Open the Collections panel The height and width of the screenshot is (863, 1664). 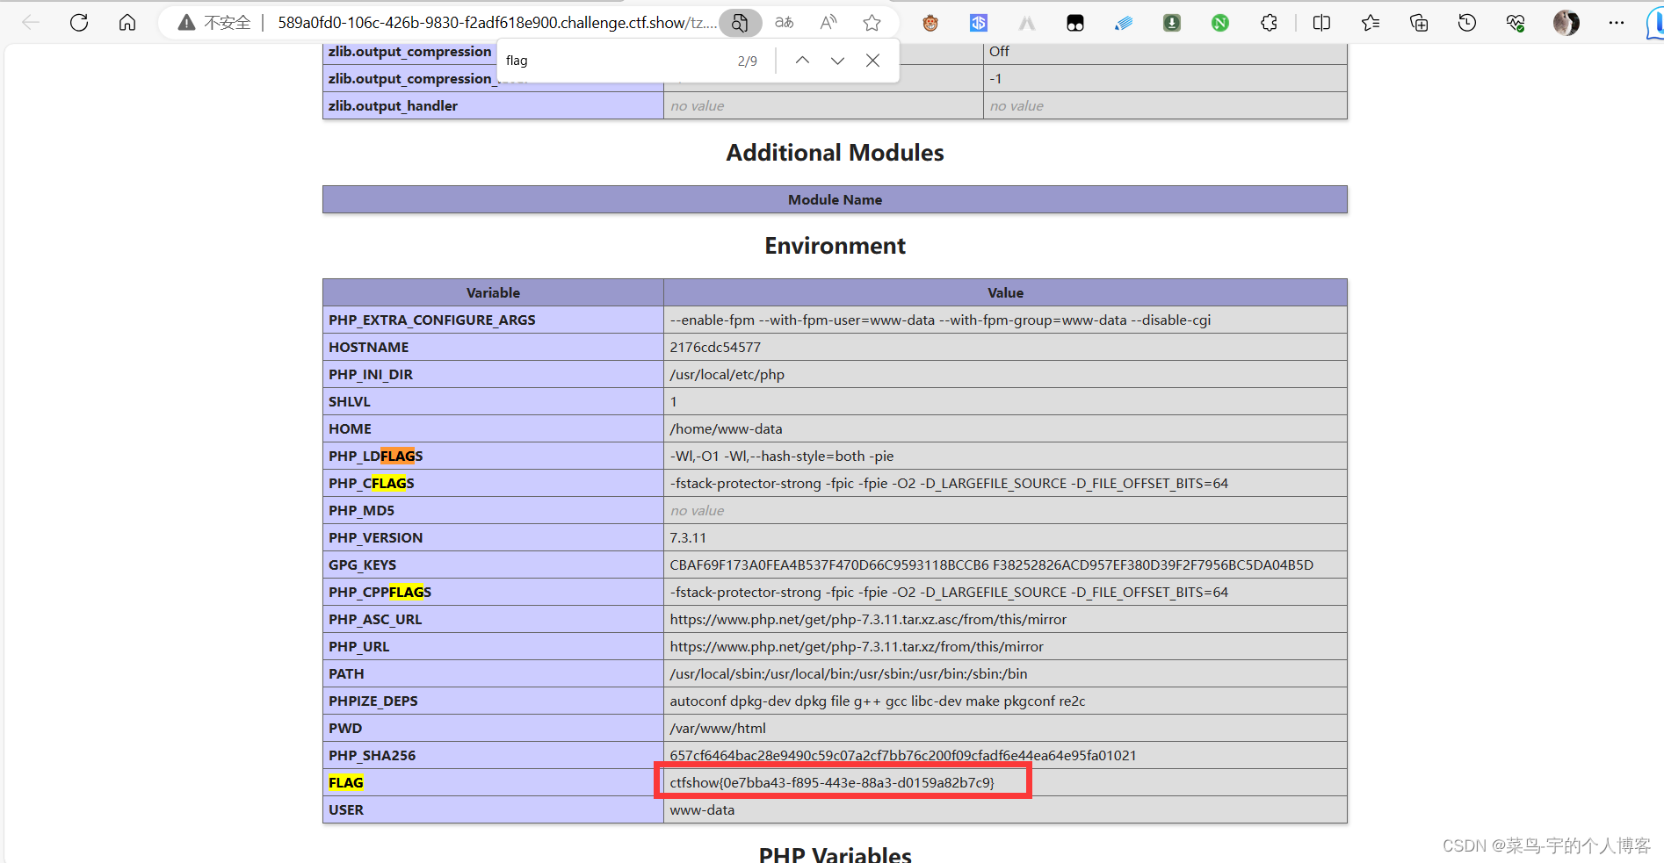coord(1418,23)
